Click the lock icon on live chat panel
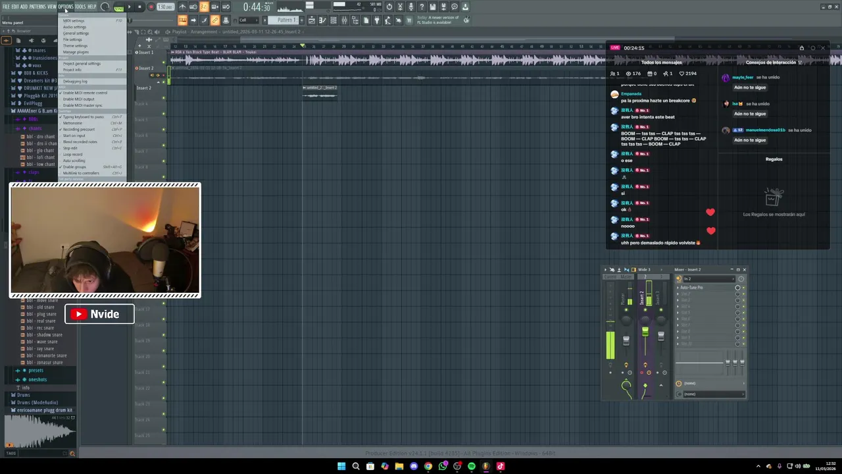 (801, 47)
